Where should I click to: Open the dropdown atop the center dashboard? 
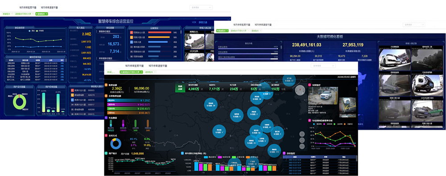[x=323, y=65]
